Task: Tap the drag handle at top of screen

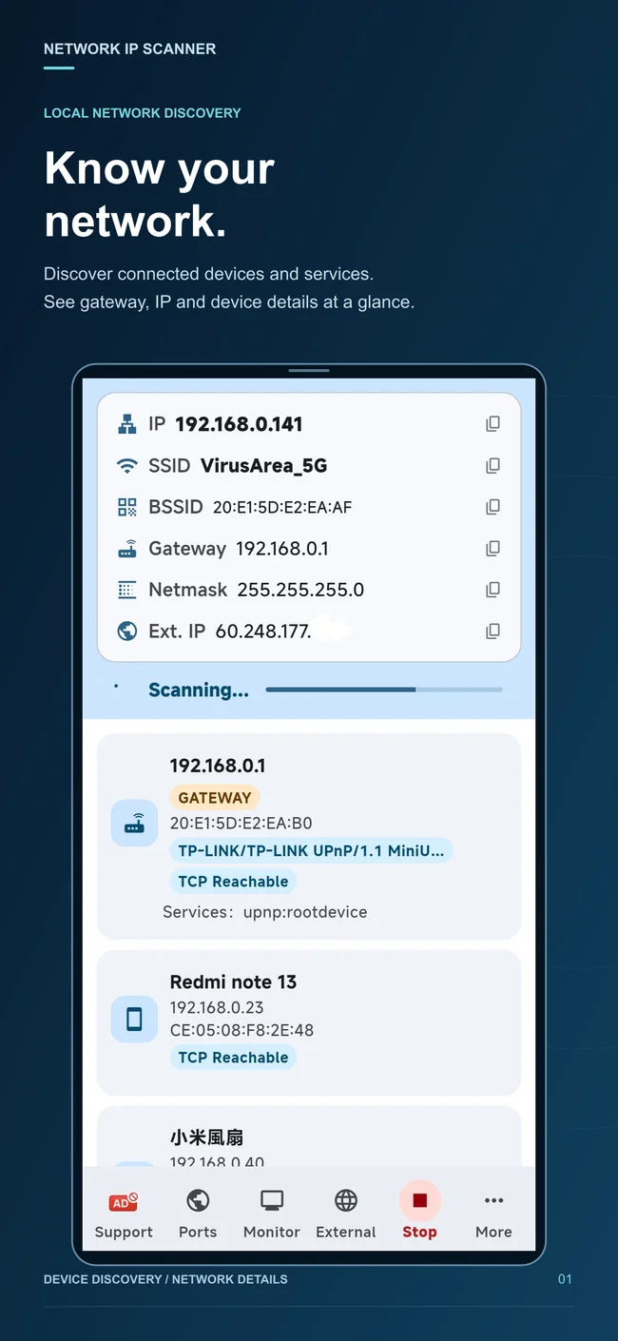Action: [x=308, y=371]
